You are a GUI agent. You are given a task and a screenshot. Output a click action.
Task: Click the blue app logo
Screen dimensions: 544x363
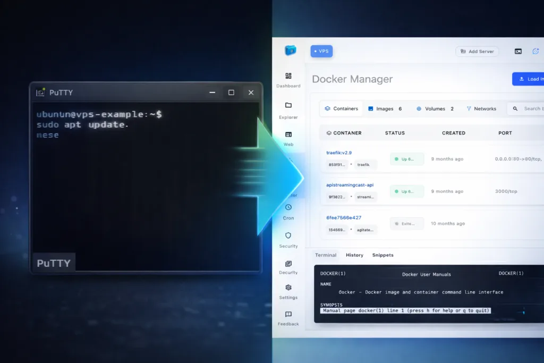pos(291,50)
